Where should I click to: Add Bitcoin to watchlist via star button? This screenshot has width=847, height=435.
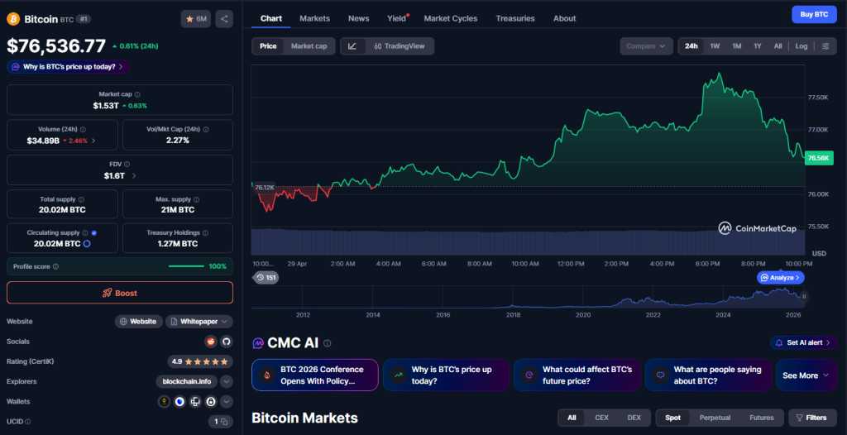click(195, 18)
